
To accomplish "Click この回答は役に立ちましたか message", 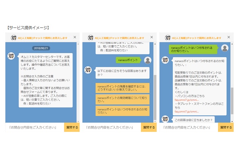I will [x=194, y=119].
